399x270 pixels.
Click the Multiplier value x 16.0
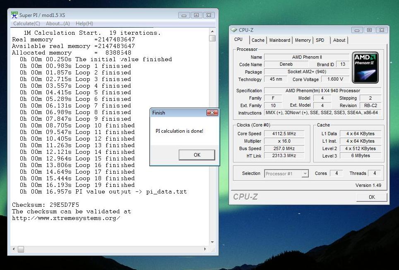pos(284,141)
